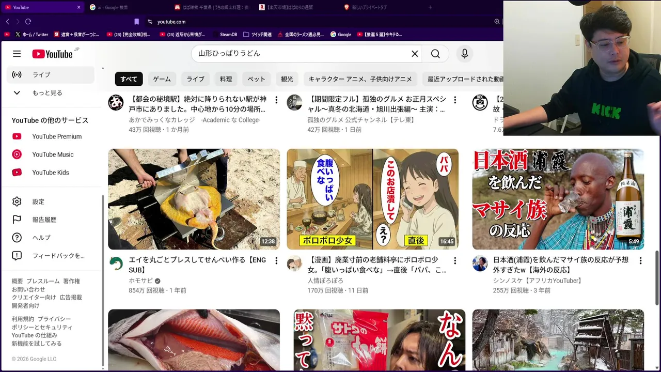Open YouTube Music
661x372 pixels.
[51, 154]
